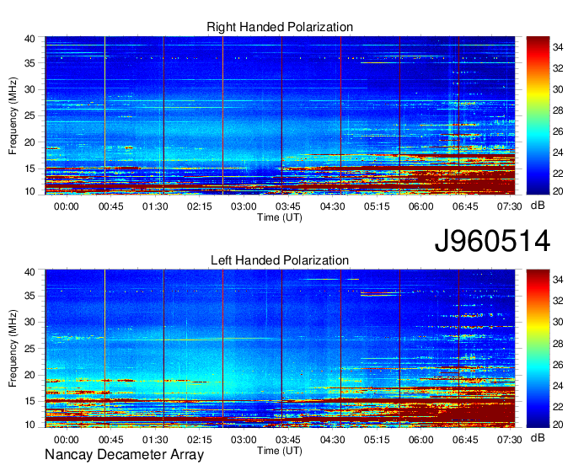This screenshot has width=573, height=465.
Task: Click the 40 MHz tick on Left Handed plot
Action: click(29, 272)
